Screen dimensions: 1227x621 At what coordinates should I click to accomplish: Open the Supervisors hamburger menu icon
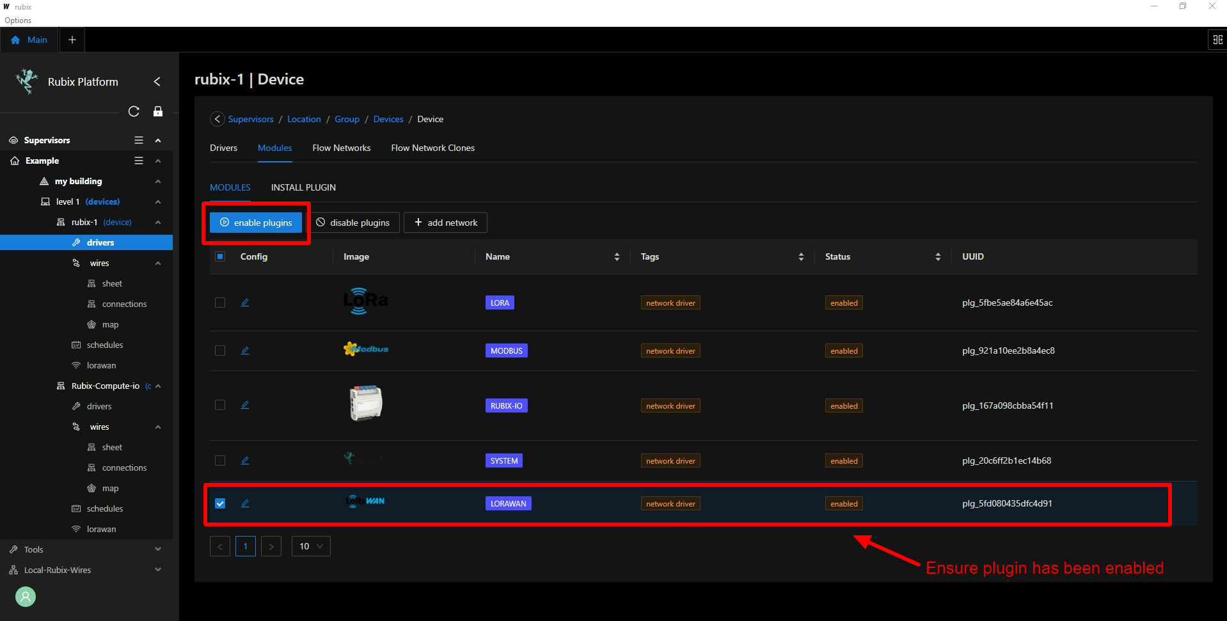tap(139, 140)
